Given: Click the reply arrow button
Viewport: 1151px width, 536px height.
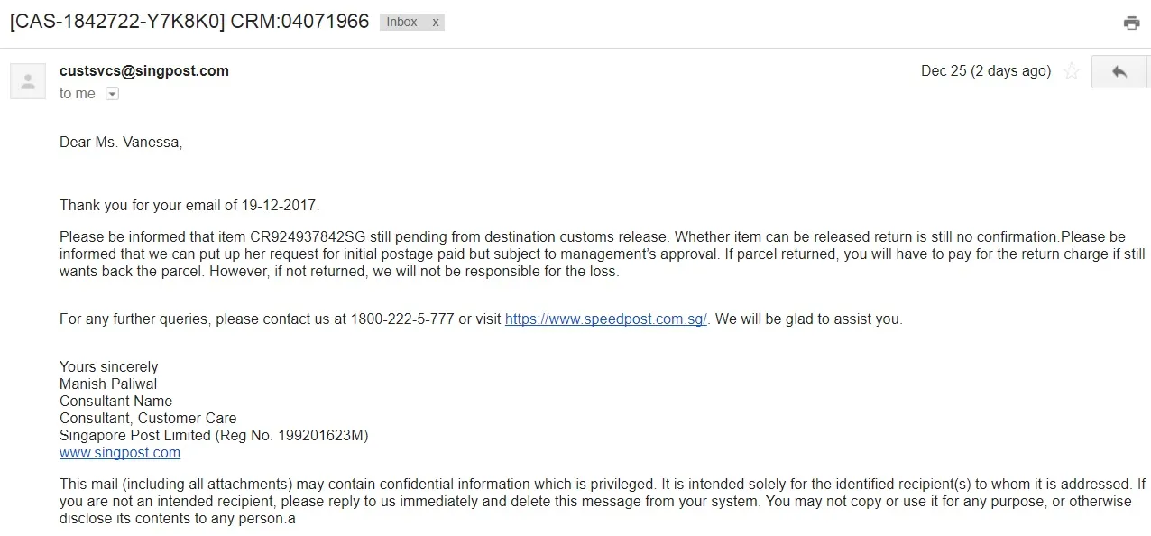Looking at the screenshot, I should [x=1119, y=71].
